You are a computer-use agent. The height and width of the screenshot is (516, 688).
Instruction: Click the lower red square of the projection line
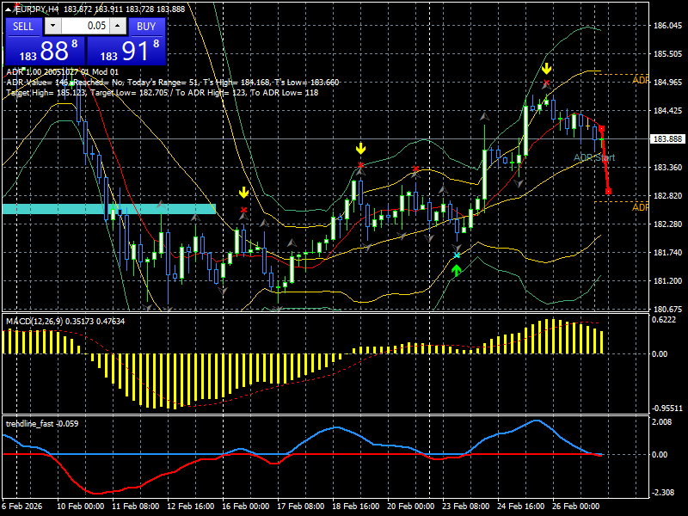[608, 191]
